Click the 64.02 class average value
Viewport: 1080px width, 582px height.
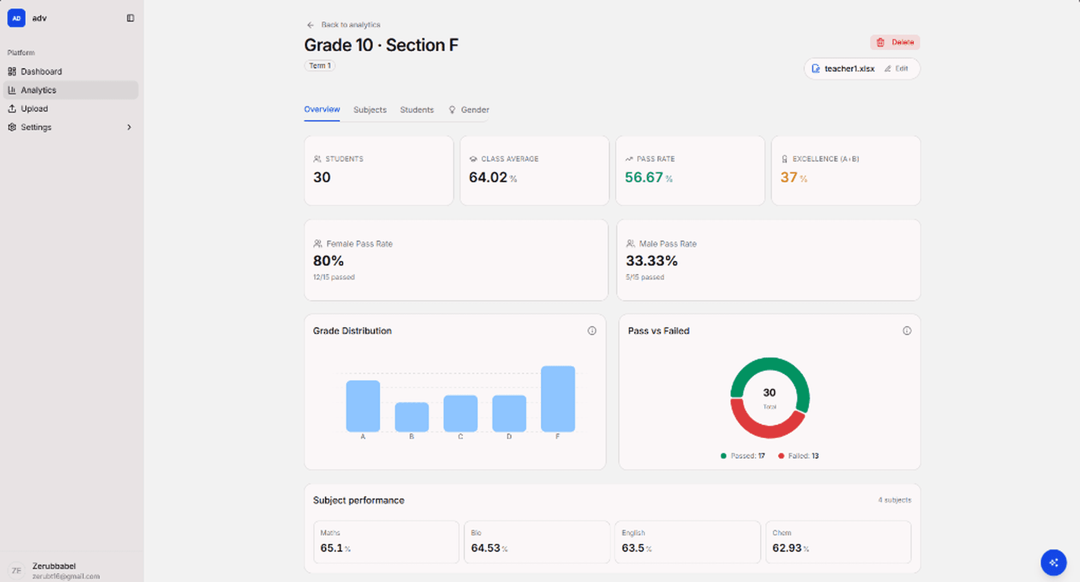(x=488, y=177)
